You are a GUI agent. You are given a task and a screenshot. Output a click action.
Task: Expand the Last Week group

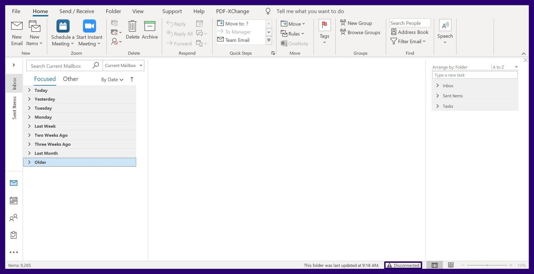29,126
